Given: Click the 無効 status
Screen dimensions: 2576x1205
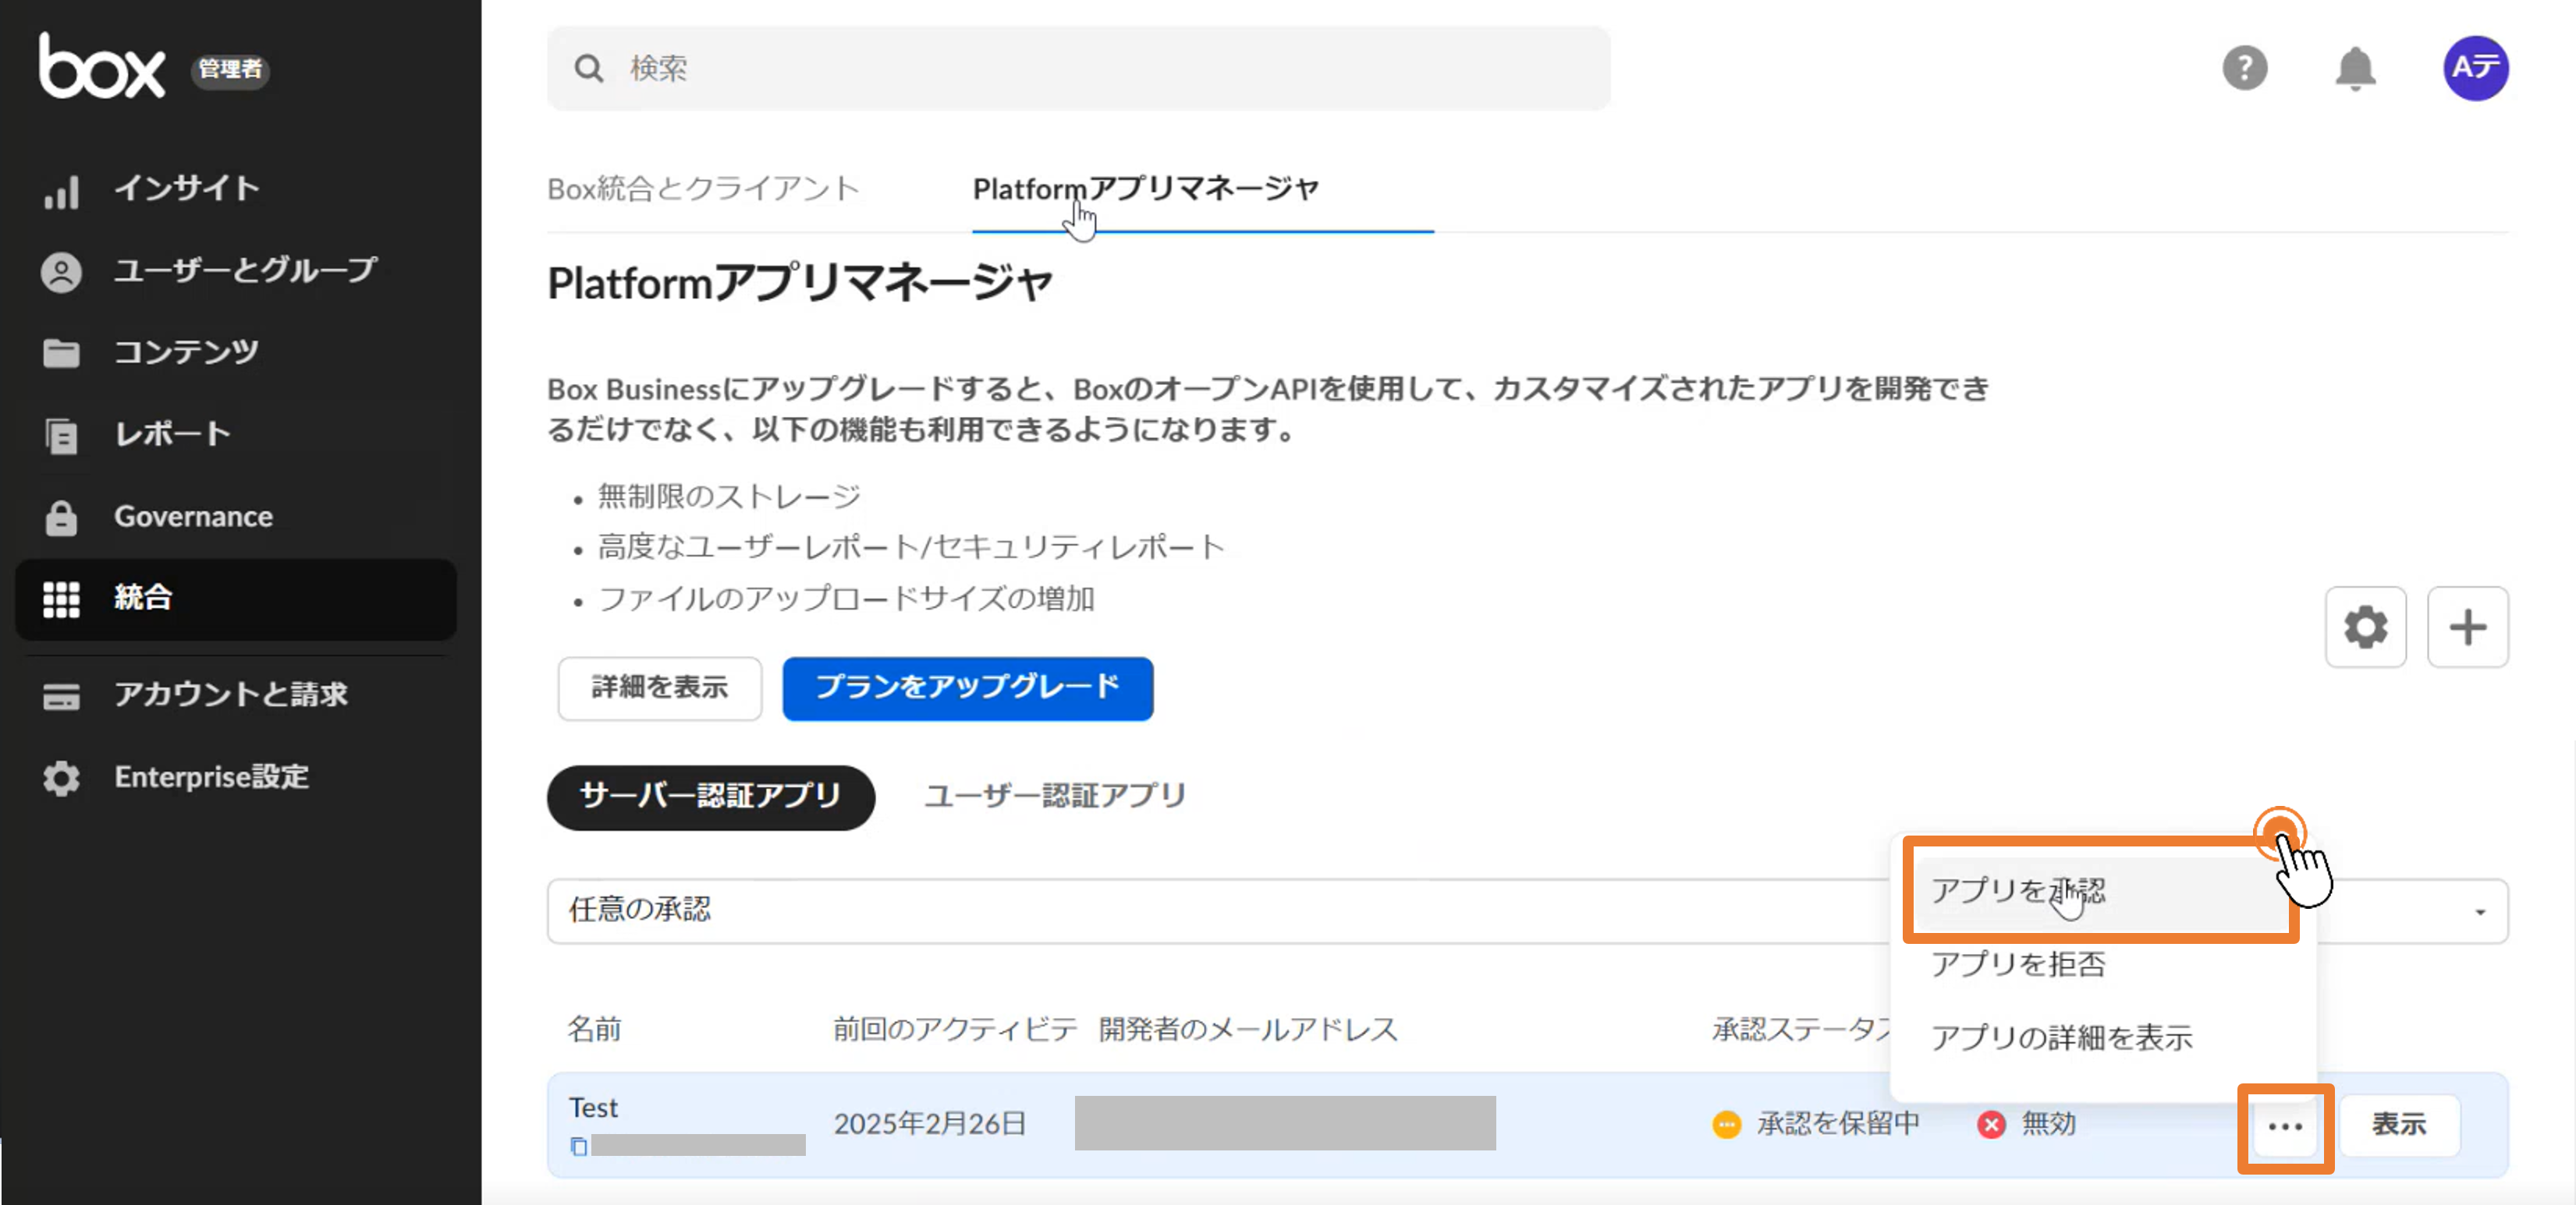Looking at the screenshot, I should [x=2048, y=1123].
